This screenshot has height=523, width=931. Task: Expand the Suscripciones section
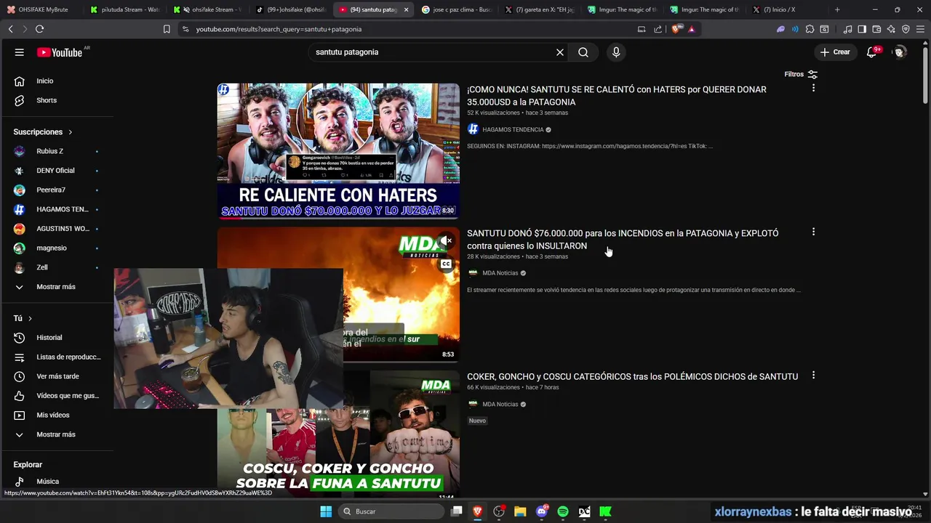click(44, 131)
